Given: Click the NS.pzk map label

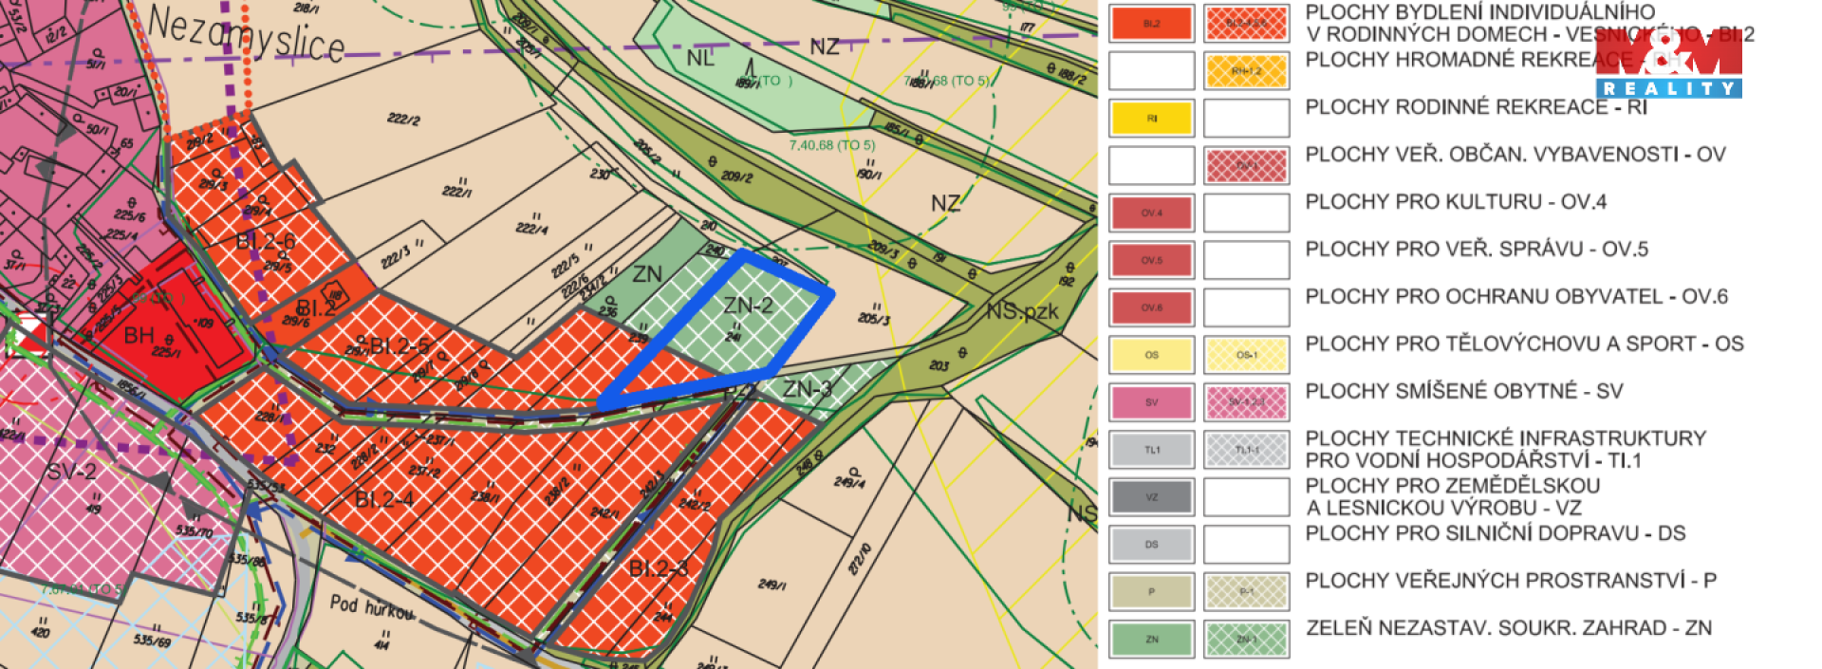Looking at the screenshot, I should tap(1022, 311).
